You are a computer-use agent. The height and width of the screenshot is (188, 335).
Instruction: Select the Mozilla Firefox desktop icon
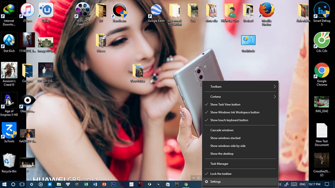tap(266, 14)
